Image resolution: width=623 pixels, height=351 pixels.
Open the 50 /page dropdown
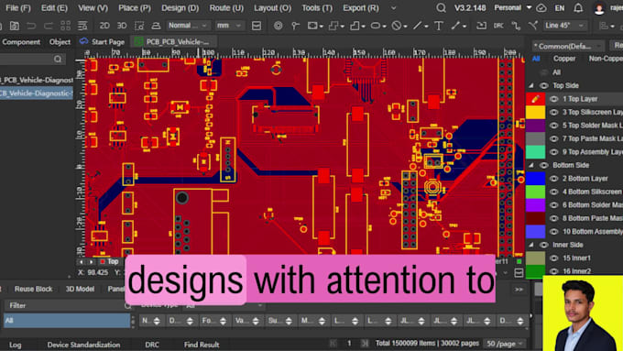(x=504, y=344)
